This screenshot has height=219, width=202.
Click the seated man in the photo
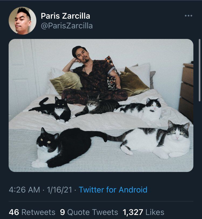pos(95,75)
